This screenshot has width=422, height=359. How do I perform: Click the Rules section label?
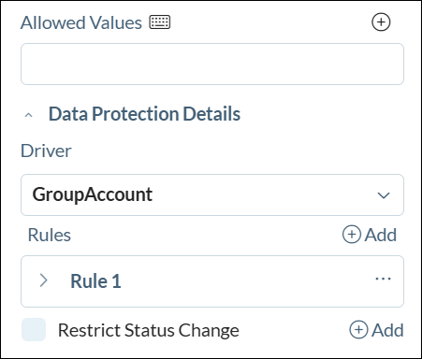(x=50, y=235)
